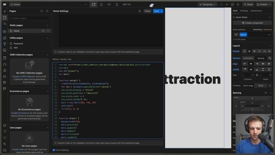This screenshot has height=155, width=275.
Task: Click the Home page tab in top bar
Action: 15,4
